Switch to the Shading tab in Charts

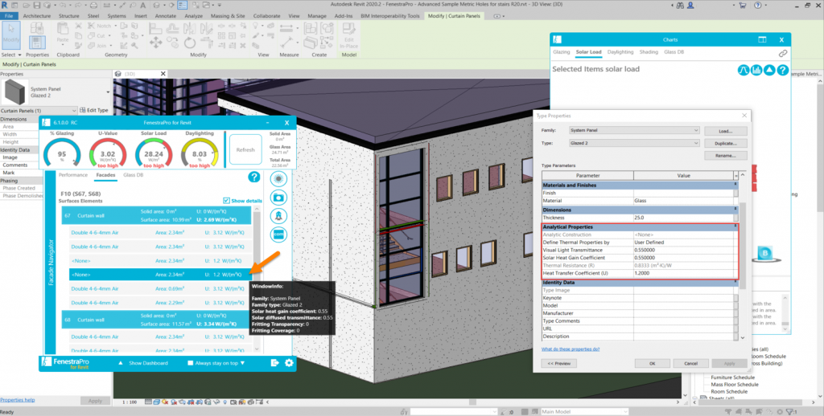click(x=649, y=52)
